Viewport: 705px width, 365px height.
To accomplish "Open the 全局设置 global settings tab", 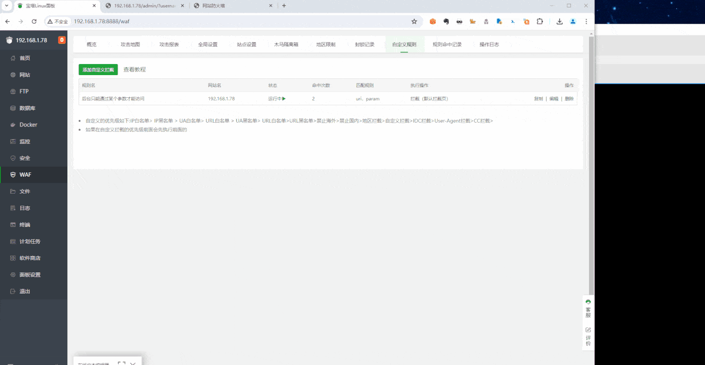I will [x=208, y=44].
